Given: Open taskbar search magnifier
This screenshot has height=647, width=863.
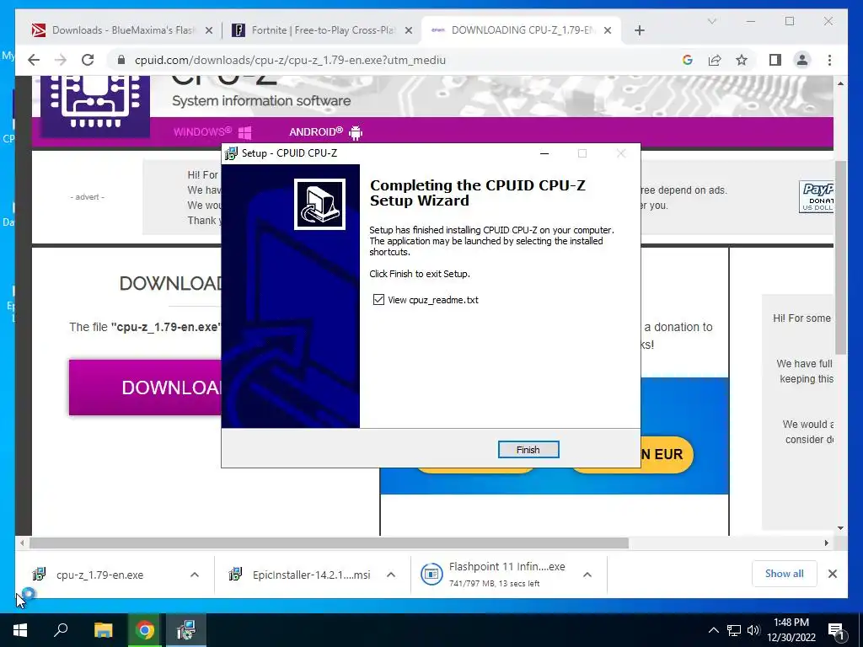Looking at the screenshot, I should coord(61,630).
